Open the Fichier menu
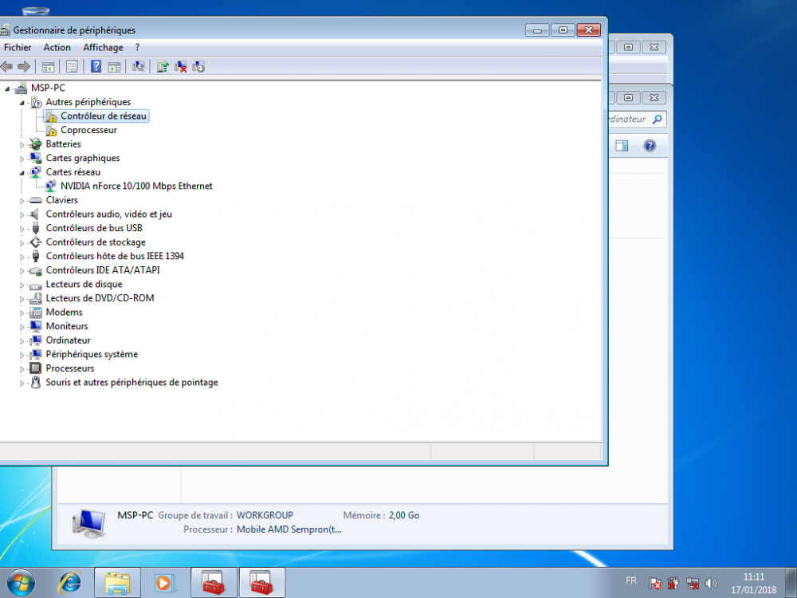 18,47
